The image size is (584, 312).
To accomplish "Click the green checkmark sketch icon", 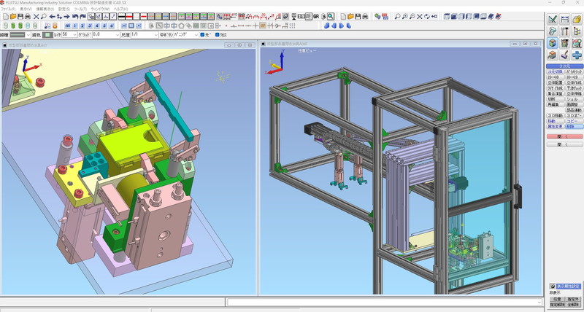I will click(x=553, y=20).
